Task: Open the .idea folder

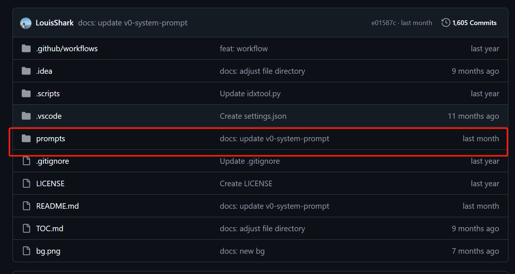Action: pos(44,71)
